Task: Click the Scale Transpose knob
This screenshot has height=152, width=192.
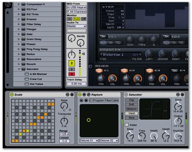Action: pos(64,121)
